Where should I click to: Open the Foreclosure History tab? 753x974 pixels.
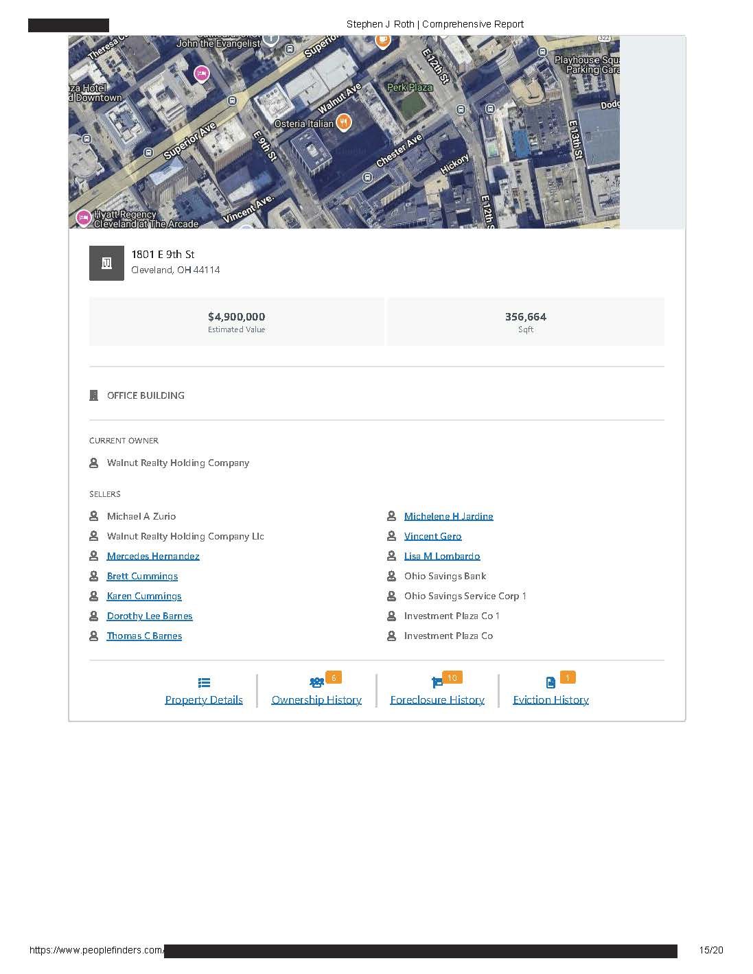pyautogui.click(x=437, y=699)
